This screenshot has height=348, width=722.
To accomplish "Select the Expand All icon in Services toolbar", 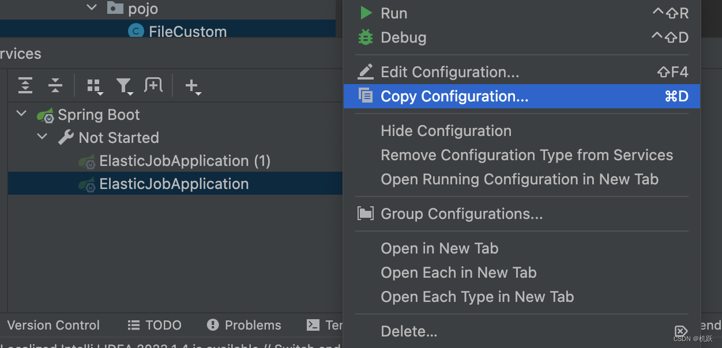I will point(25,85).
